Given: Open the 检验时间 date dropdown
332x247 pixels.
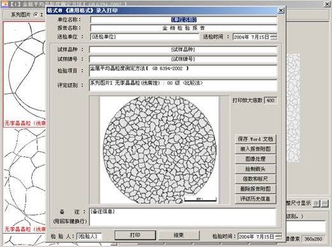Looking at the screenshot, I should (x=278, y=236).
